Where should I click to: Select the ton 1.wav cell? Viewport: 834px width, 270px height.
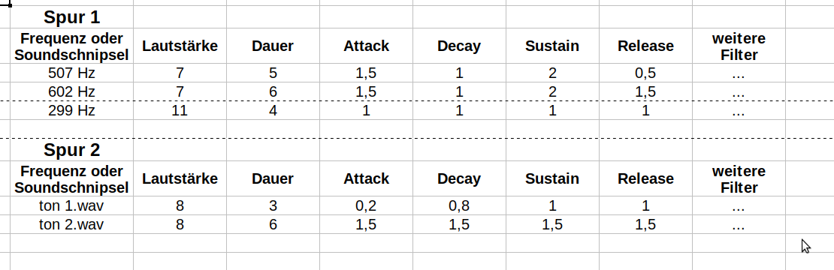click(72, 205)
